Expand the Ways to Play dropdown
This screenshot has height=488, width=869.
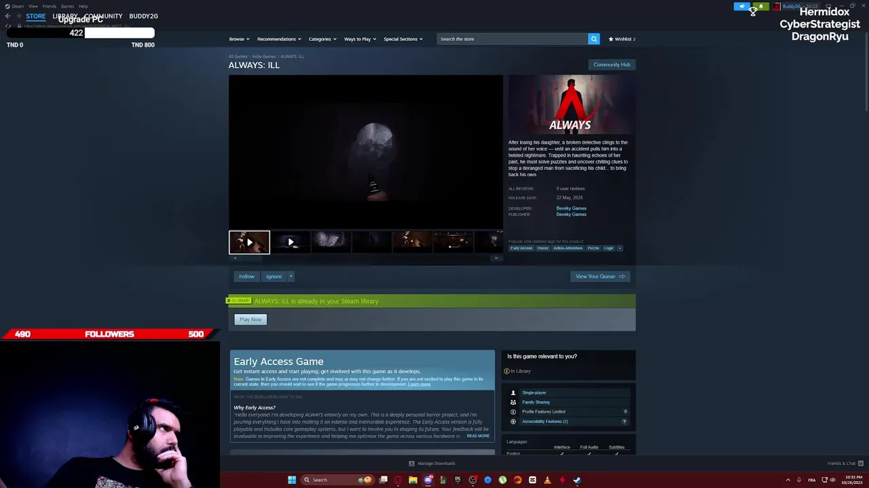[360, 39]
